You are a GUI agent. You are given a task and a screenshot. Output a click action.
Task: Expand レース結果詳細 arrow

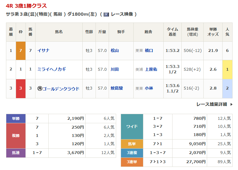tap(231, 104)
